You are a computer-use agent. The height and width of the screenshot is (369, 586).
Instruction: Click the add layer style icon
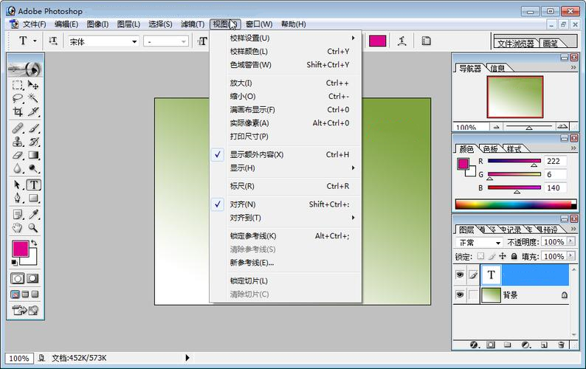point(475,345)
